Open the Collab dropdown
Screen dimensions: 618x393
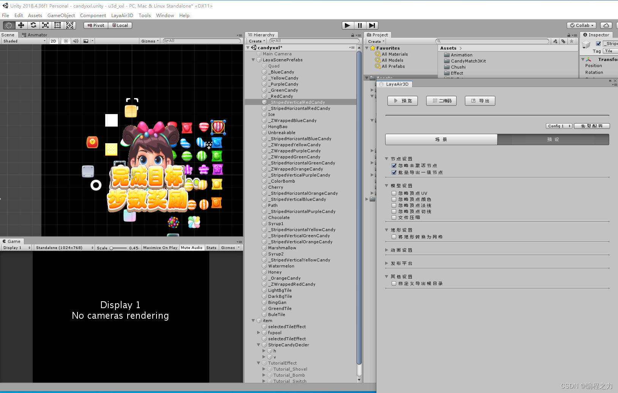click(x=582, y=25)
